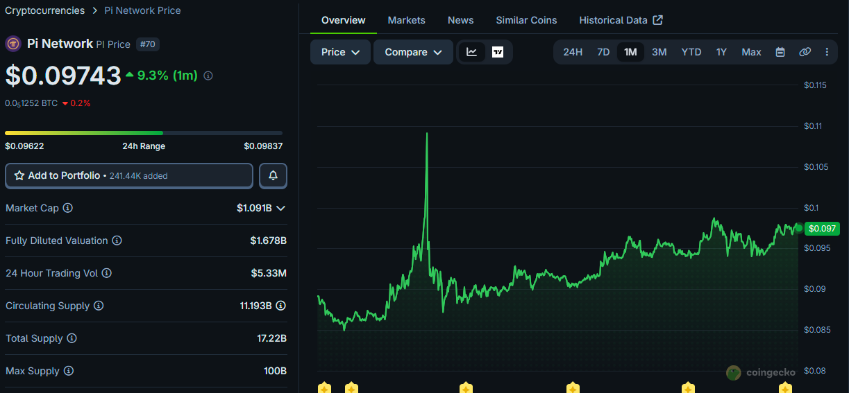
Task: Show Max Supply info icon
Action: click(68, 371)
